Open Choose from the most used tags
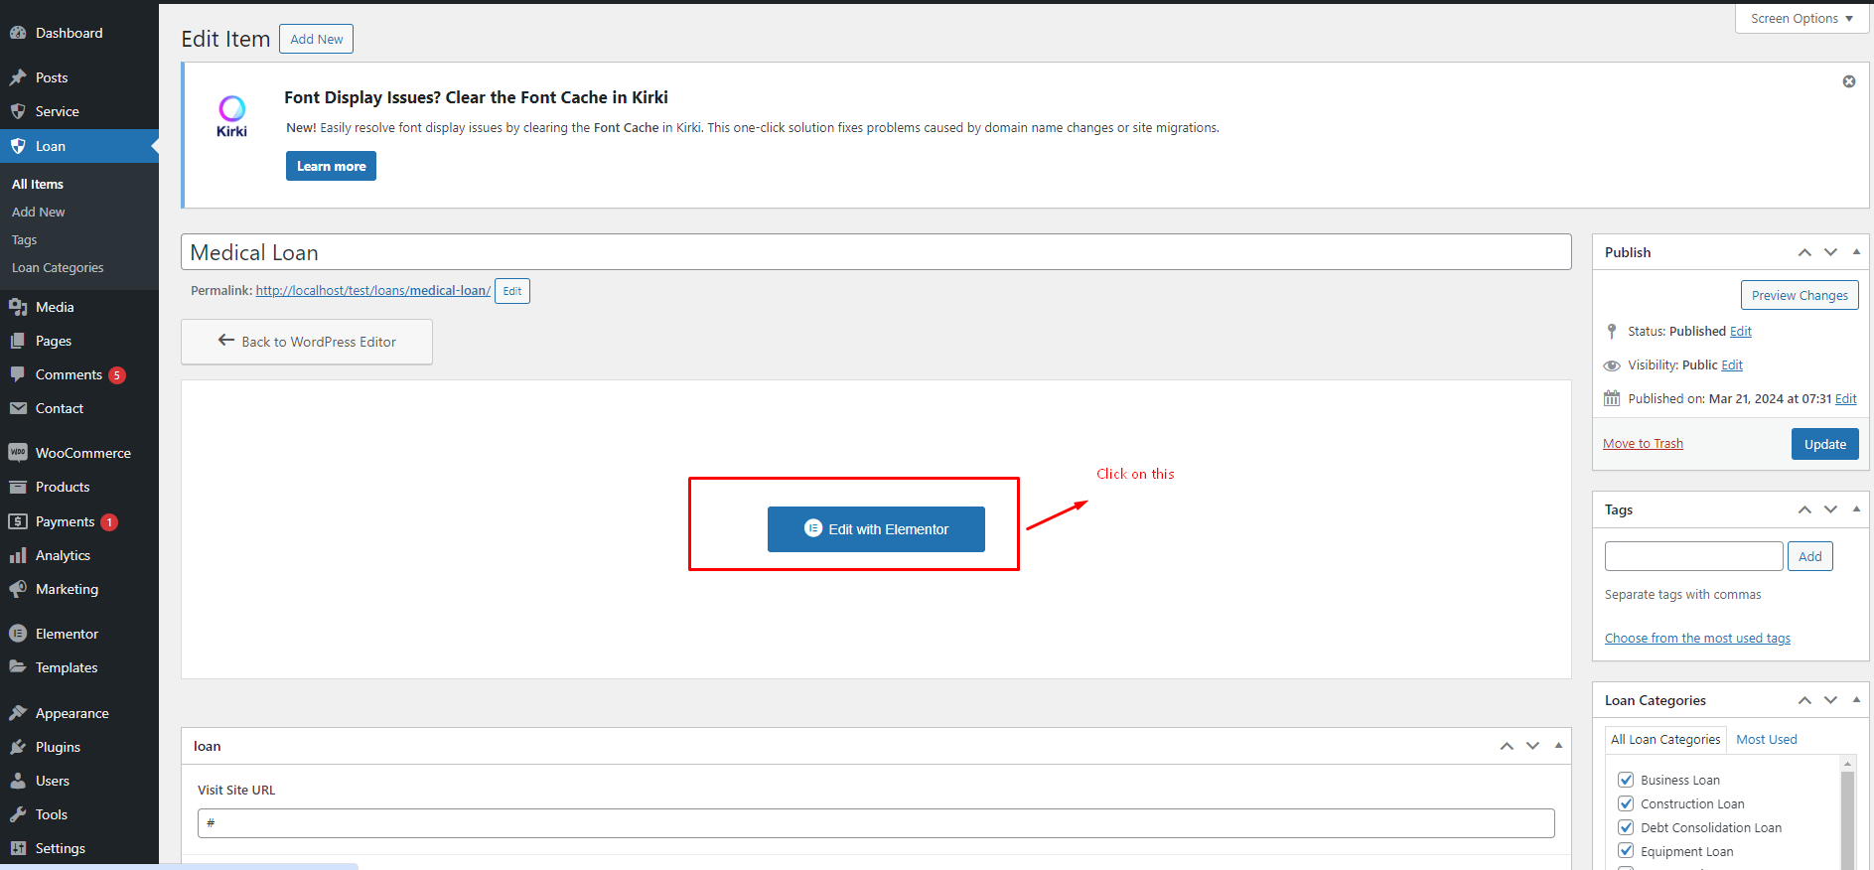The width and height of the screenshot is (1874, 870). (x=1697, y=639)
